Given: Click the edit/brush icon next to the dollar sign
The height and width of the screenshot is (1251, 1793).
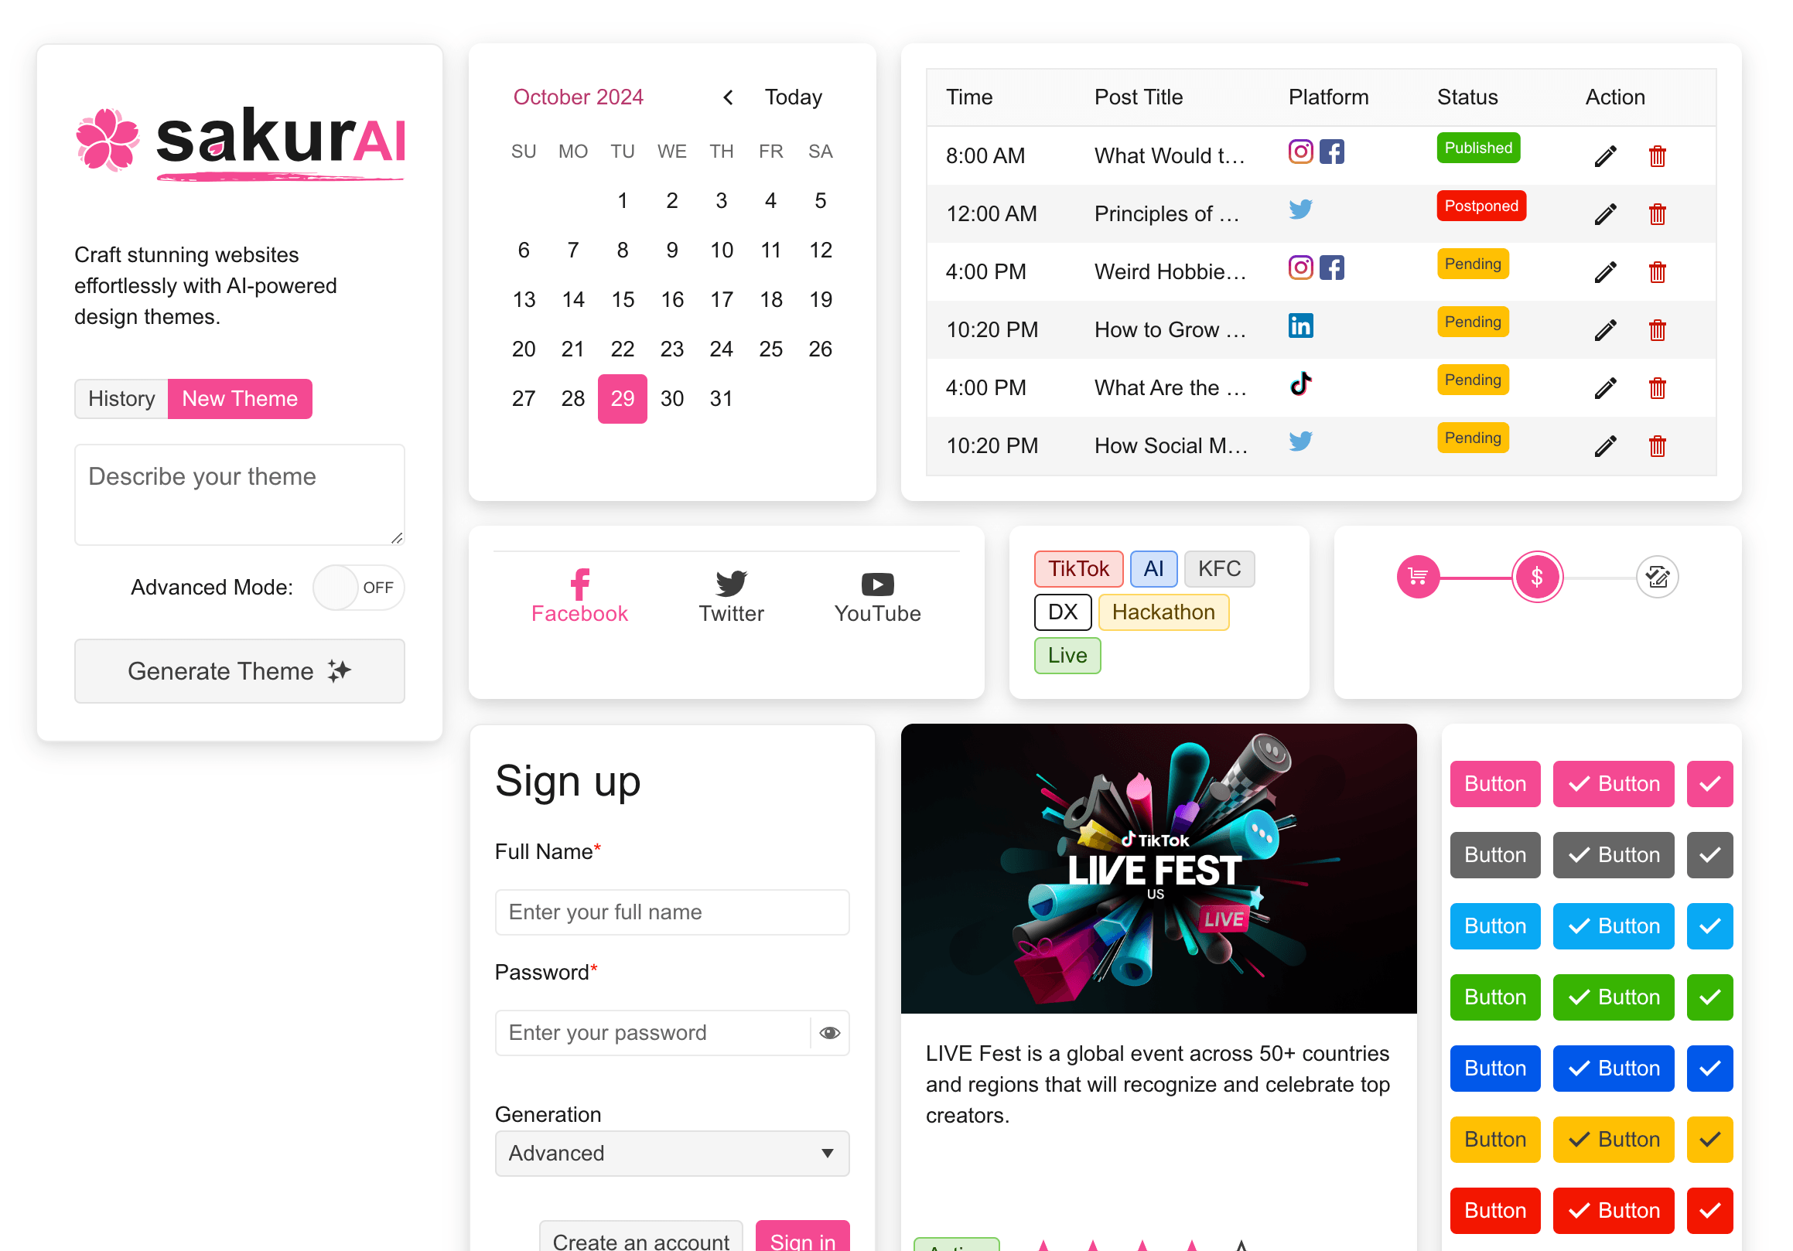Looking at the screenshot, I should (x=1658, y=576).
